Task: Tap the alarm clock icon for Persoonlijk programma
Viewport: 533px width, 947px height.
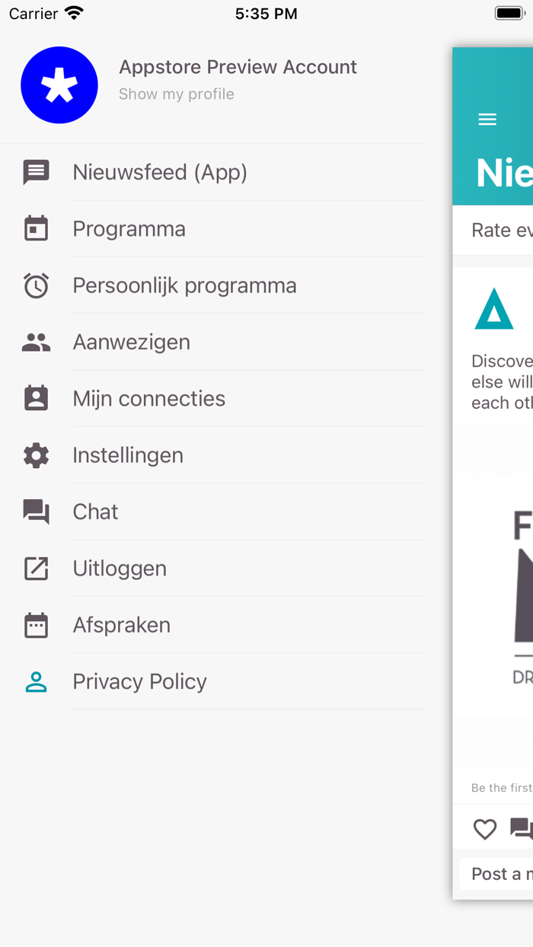Action: pyautogui.click(x=36, y=285)
